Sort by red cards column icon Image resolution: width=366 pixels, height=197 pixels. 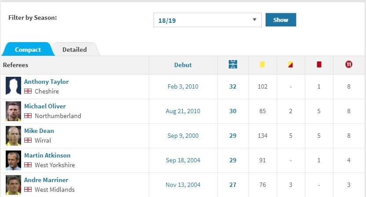[319, 64]
